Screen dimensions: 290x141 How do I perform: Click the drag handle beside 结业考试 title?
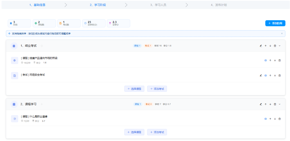42,46
